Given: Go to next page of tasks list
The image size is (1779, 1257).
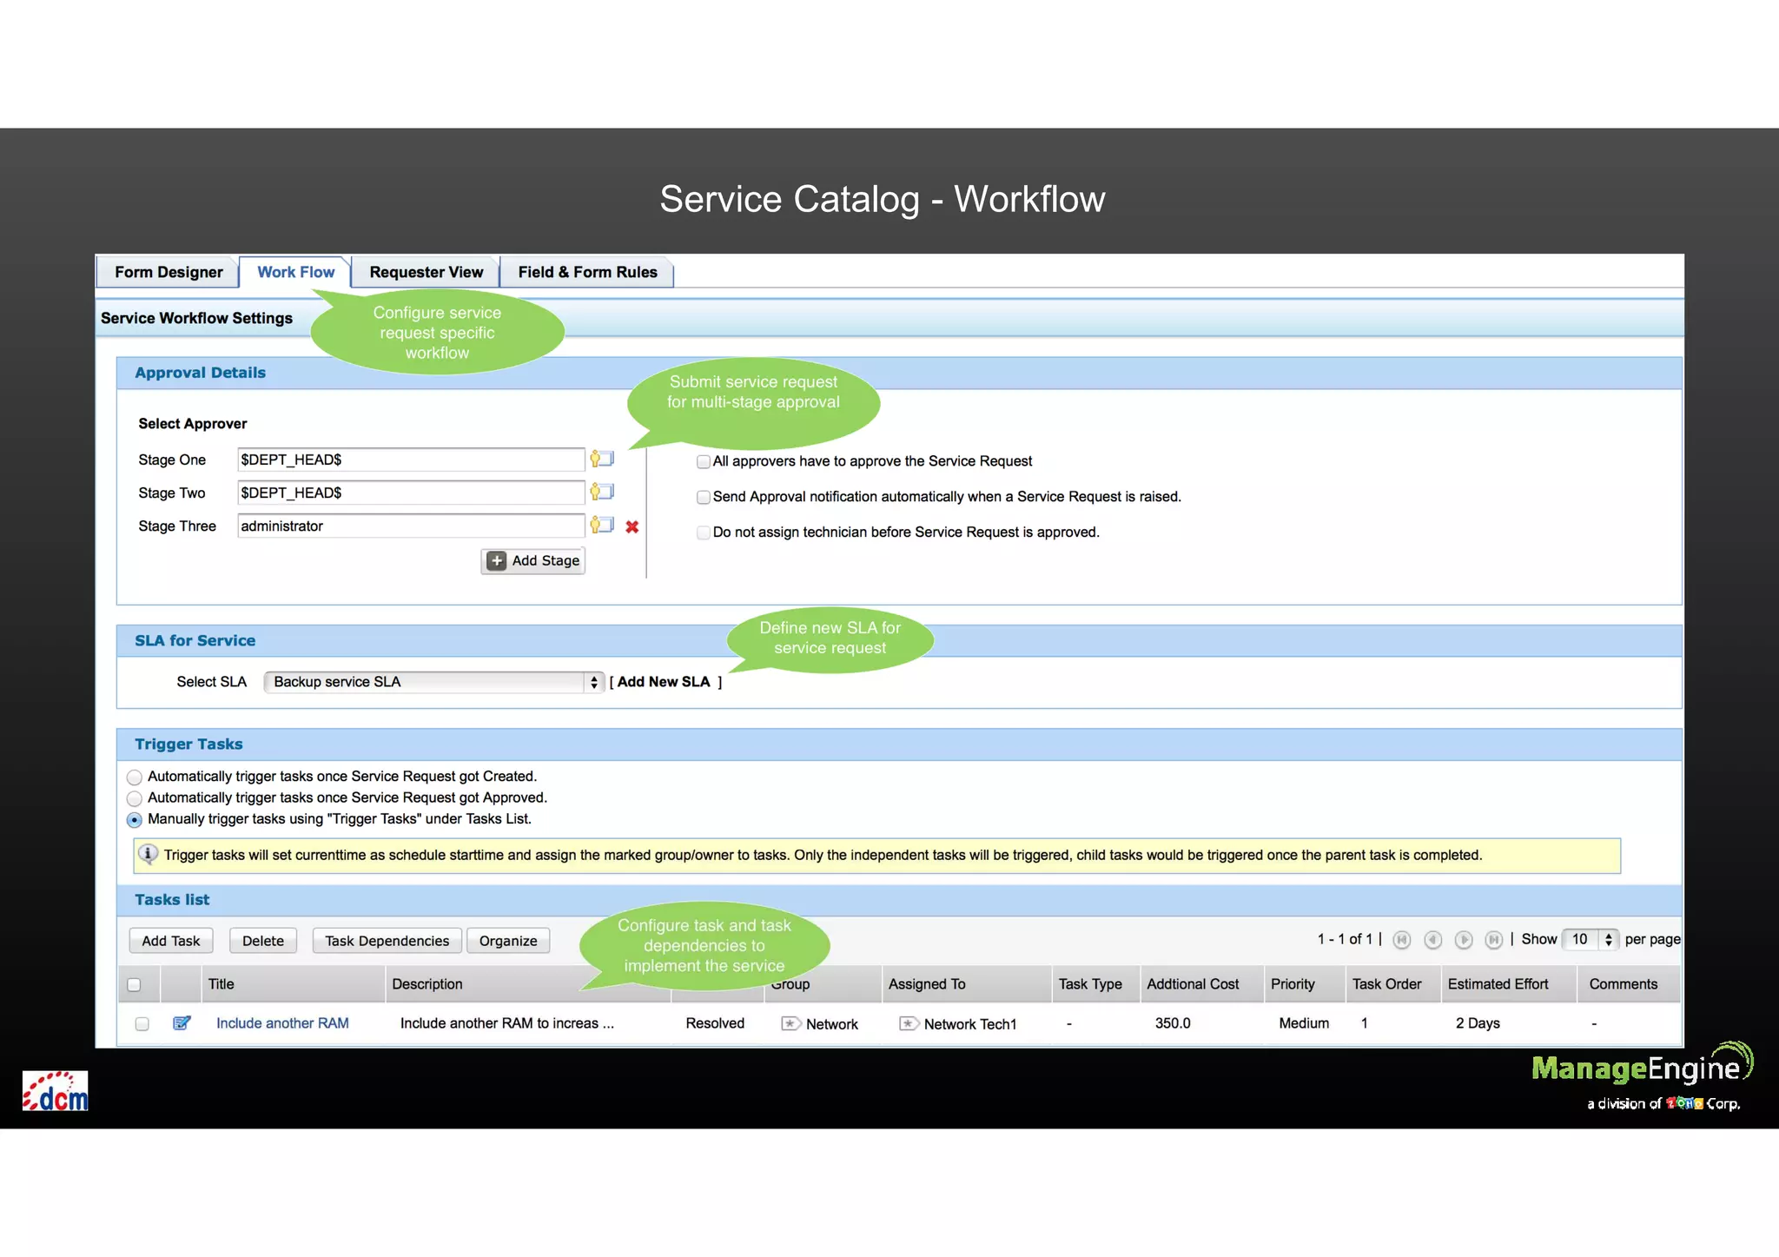Looking at the screenshot, I should point(1464,940).
